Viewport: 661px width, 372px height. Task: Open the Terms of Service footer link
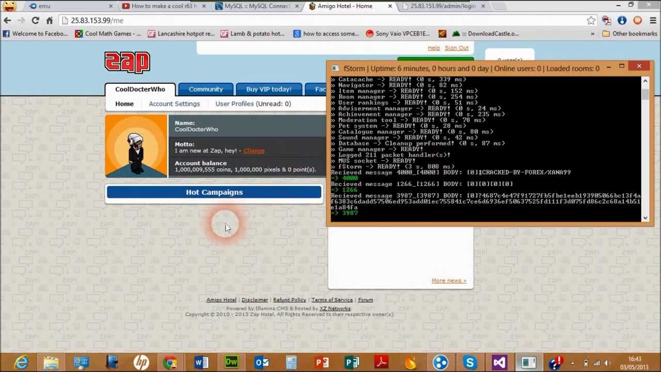tap(332, 300)
